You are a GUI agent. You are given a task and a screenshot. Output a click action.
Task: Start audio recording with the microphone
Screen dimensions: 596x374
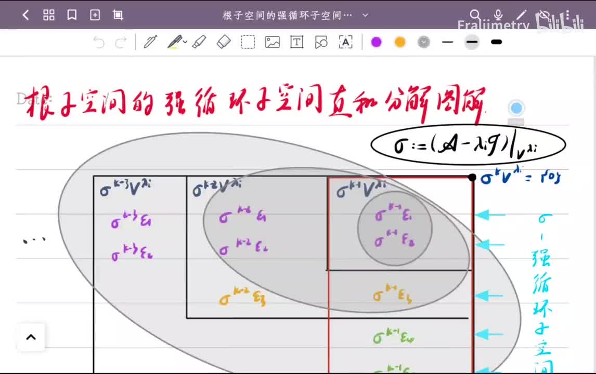498,15
